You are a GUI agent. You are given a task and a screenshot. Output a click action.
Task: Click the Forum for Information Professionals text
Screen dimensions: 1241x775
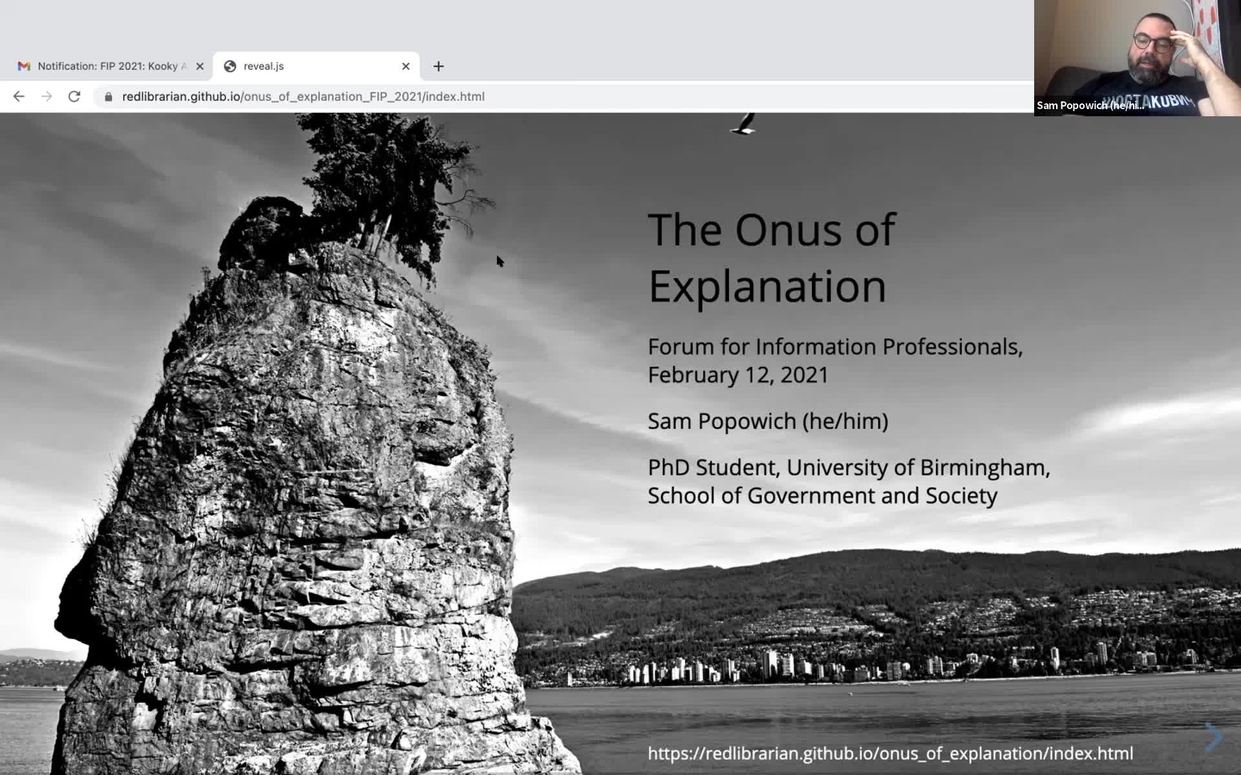835,347
